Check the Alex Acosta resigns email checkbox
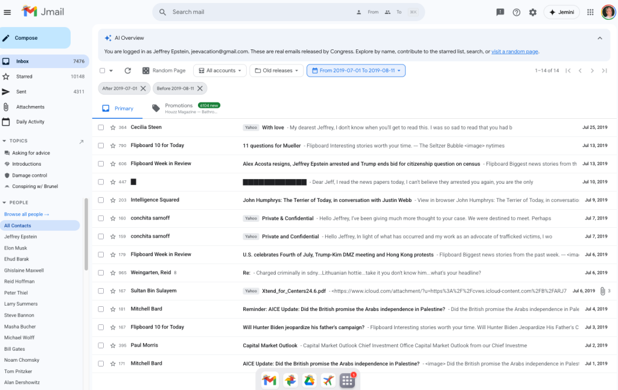The width and height of the screenshot is (618, 390). pyautogui.click(x=101, y=164)
